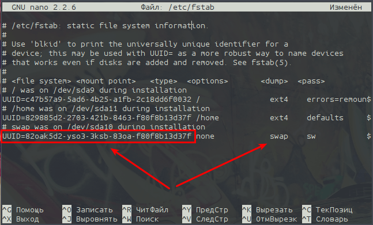Click the 'none' mount point text
Image resolution: width=373 pixels, height=225 pixels.
(x=205, y=136)
